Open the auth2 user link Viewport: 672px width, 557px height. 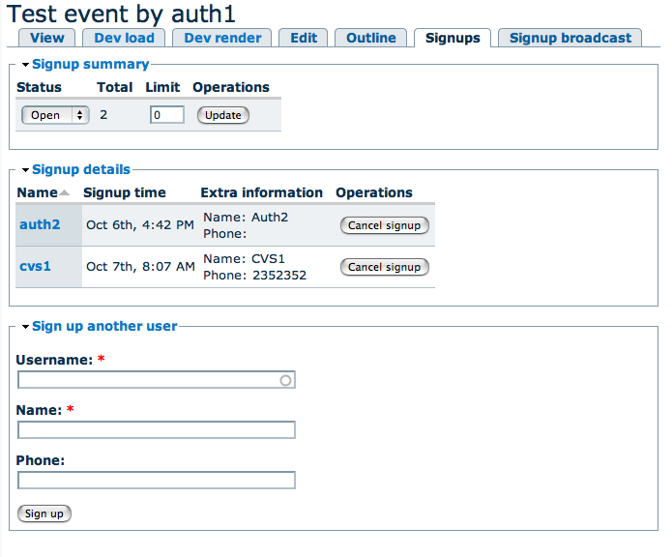tap(40, 224)
